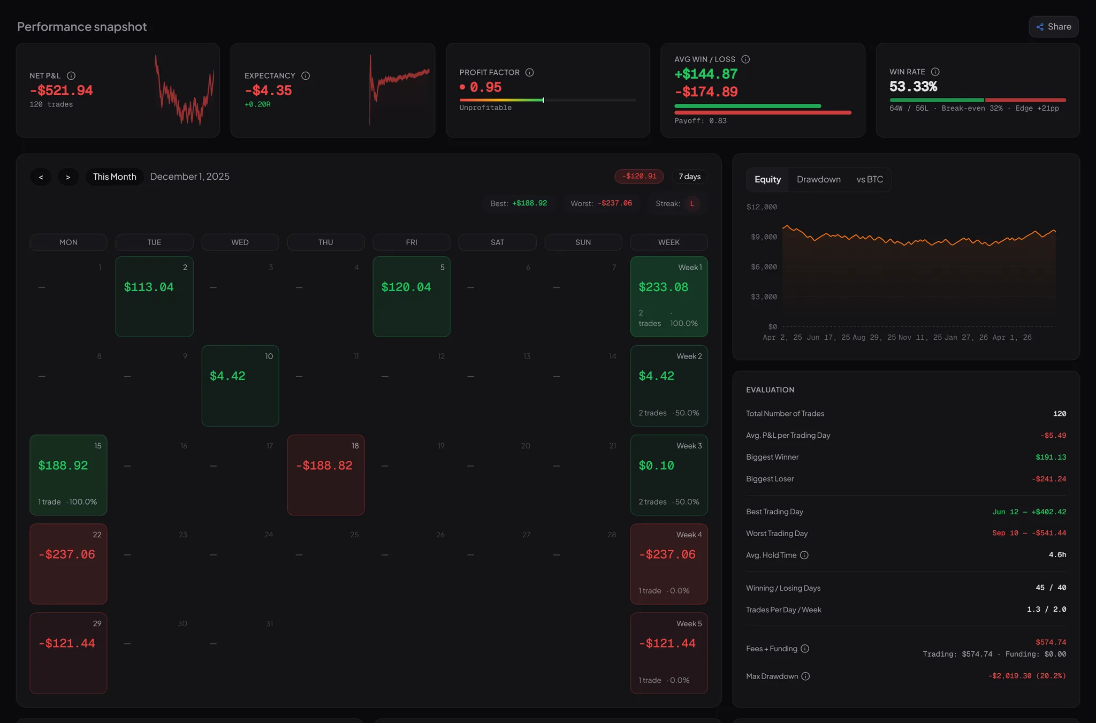Open Avg Win/Loss info icon

point(745,59)
